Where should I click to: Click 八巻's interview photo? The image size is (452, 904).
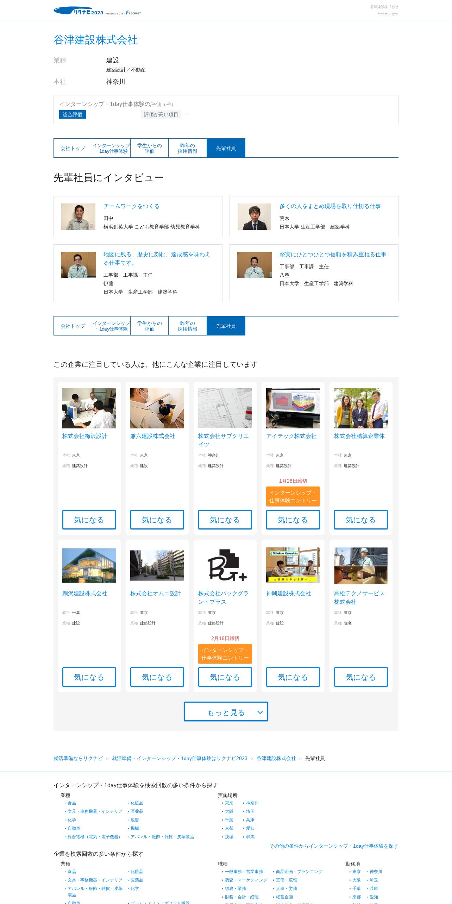255,265
